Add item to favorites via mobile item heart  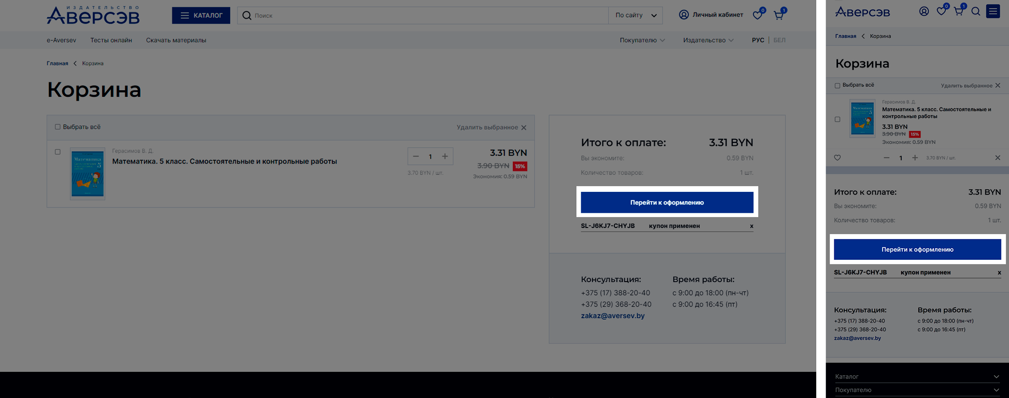(838, 158)
